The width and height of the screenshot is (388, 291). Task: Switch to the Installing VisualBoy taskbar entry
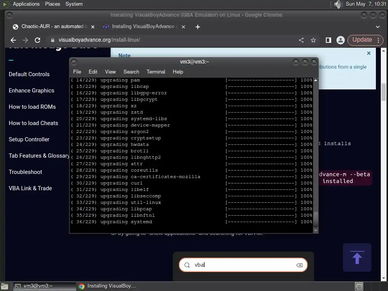[x=108, y=286]
